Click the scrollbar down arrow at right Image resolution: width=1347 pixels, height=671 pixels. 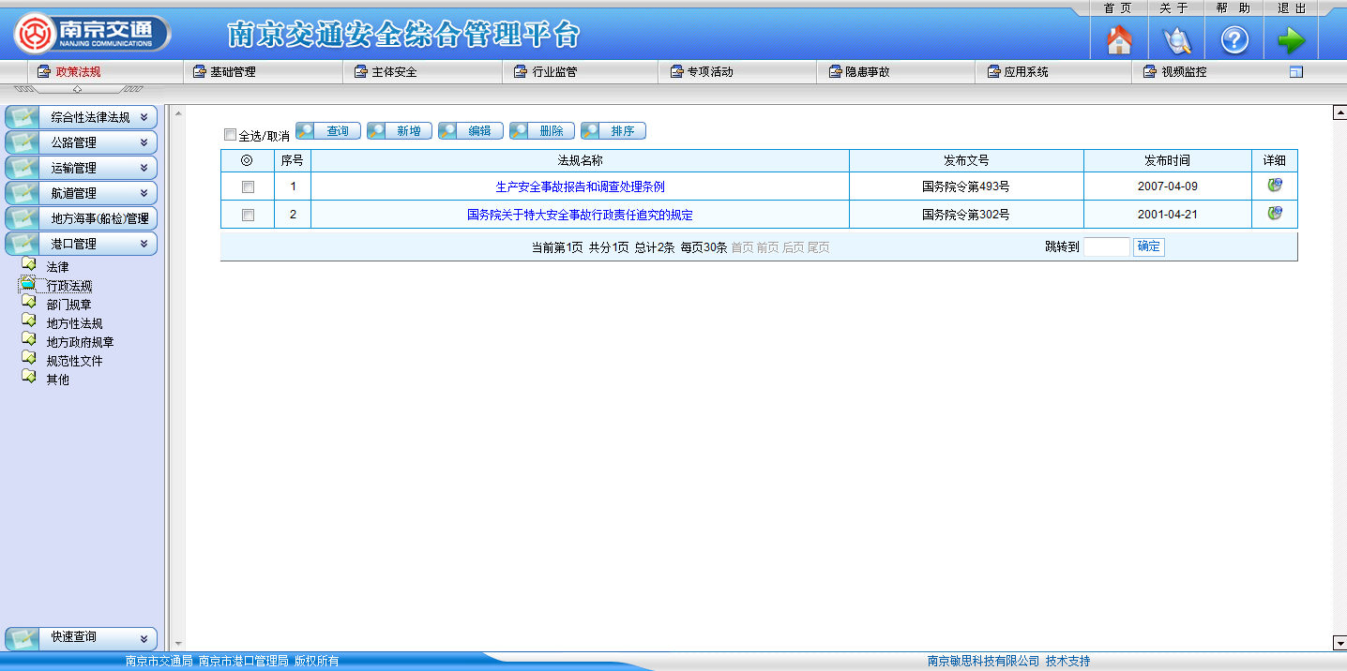(x=1339, y=643)
